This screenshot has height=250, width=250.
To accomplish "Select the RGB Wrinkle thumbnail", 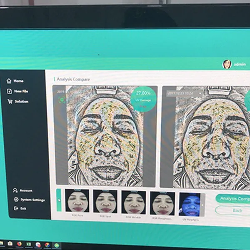I will pyautogui.click(x=134, y=202).
